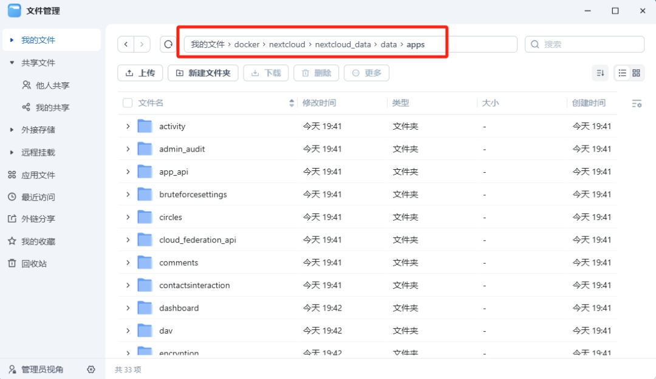The image size is (656, 379).
Task: Expand the dashboard folder row
Action: point(128,308)
